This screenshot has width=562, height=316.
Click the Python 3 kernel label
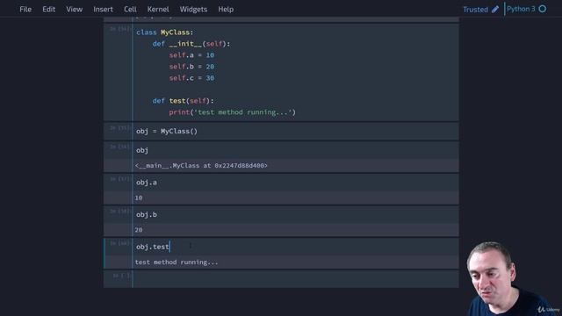click(x=521, y=9)
